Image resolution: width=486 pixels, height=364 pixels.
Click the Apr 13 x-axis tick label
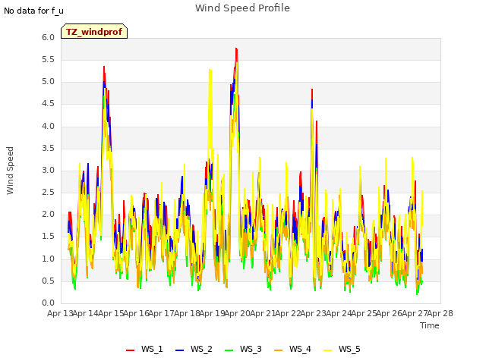pyautogui.click(x=60, y=313)
